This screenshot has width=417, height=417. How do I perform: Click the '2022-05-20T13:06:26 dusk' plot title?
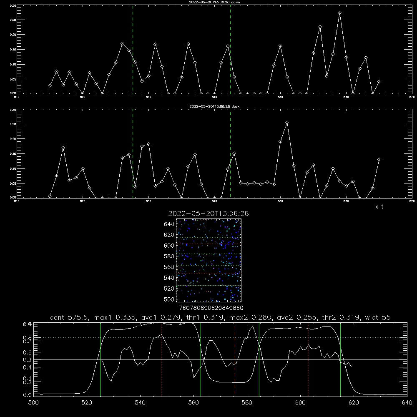pos(214,106)
